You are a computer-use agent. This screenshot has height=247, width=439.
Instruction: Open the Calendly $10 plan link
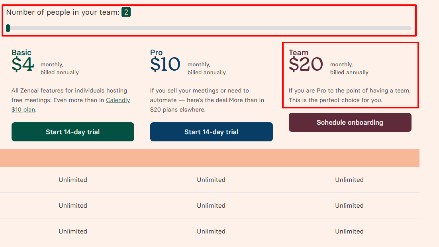pos(118,100)
